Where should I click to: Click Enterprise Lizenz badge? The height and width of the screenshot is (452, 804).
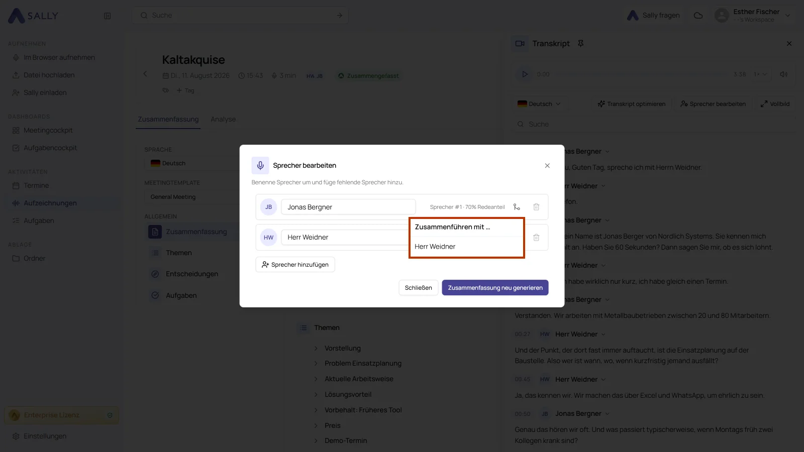click(61, 415)
